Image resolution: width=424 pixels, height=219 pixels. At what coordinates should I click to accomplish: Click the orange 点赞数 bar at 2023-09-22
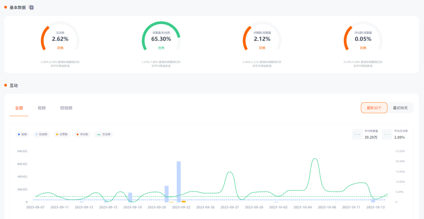pos(184,201)
